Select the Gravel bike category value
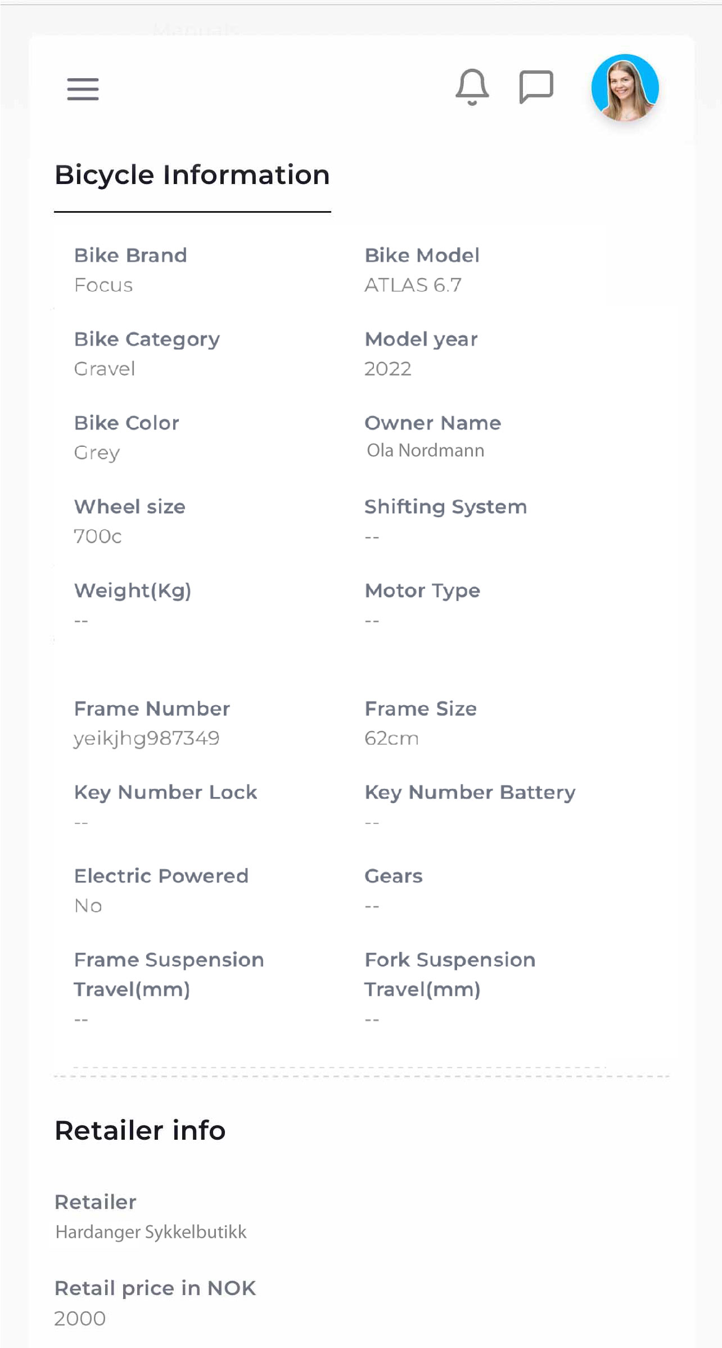722x1348 pixels. click(105, 369)
